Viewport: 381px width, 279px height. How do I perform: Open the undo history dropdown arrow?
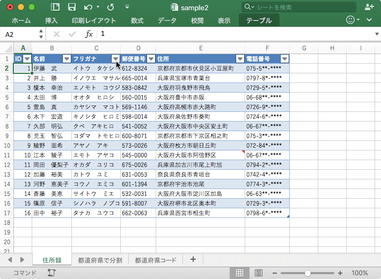coord(98,7)
